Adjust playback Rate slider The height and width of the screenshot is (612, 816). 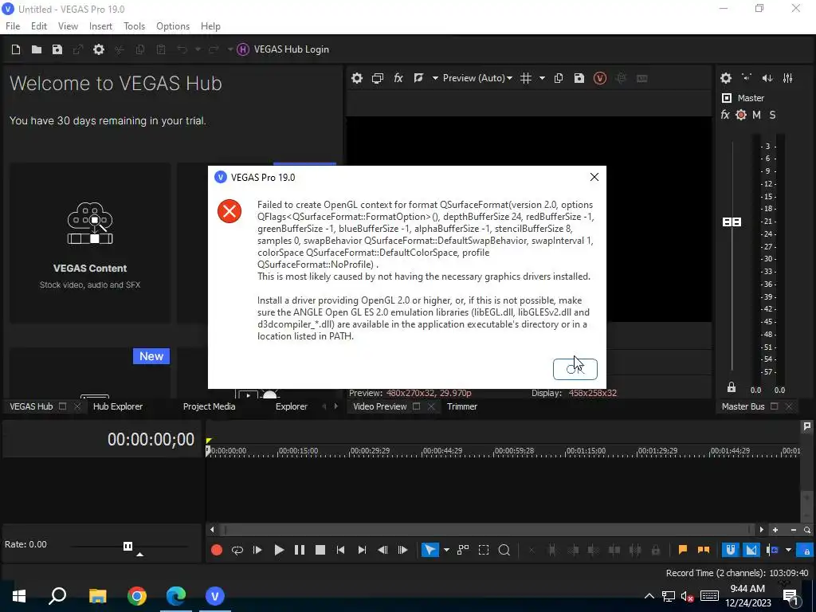point(128,546)
